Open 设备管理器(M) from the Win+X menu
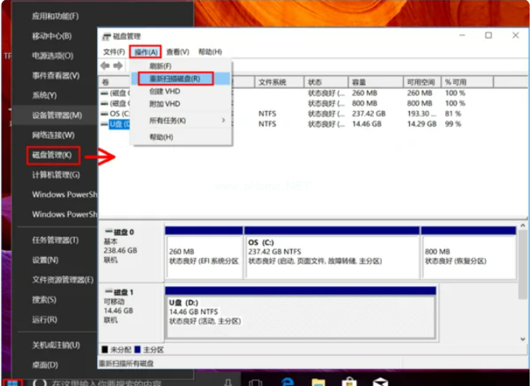This screenshot has width=532, height=386. coord(56,115)
